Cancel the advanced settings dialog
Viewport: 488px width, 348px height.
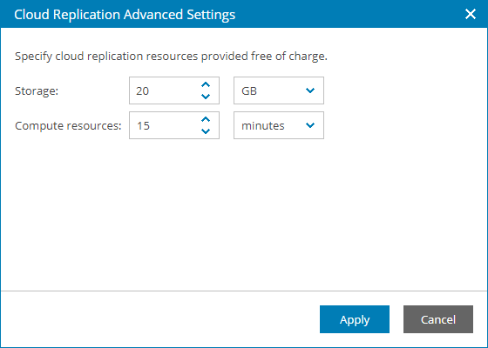pos(438,319)
